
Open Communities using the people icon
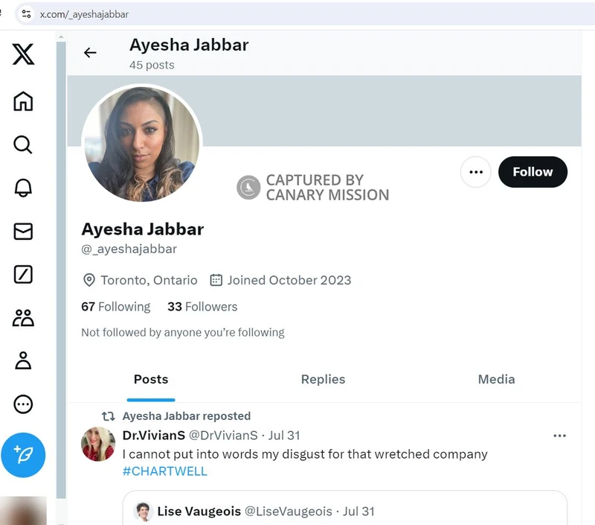click(x=22, y=318)
